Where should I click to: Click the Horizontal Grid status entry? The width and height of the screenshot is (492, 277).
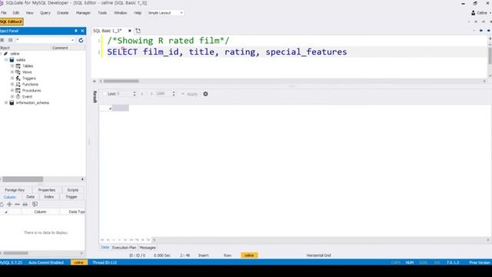319,255
